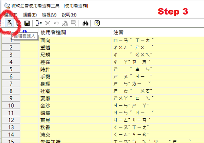Save phrases with the floppy disk icon
204x143 pixels.
click(27, 23)
